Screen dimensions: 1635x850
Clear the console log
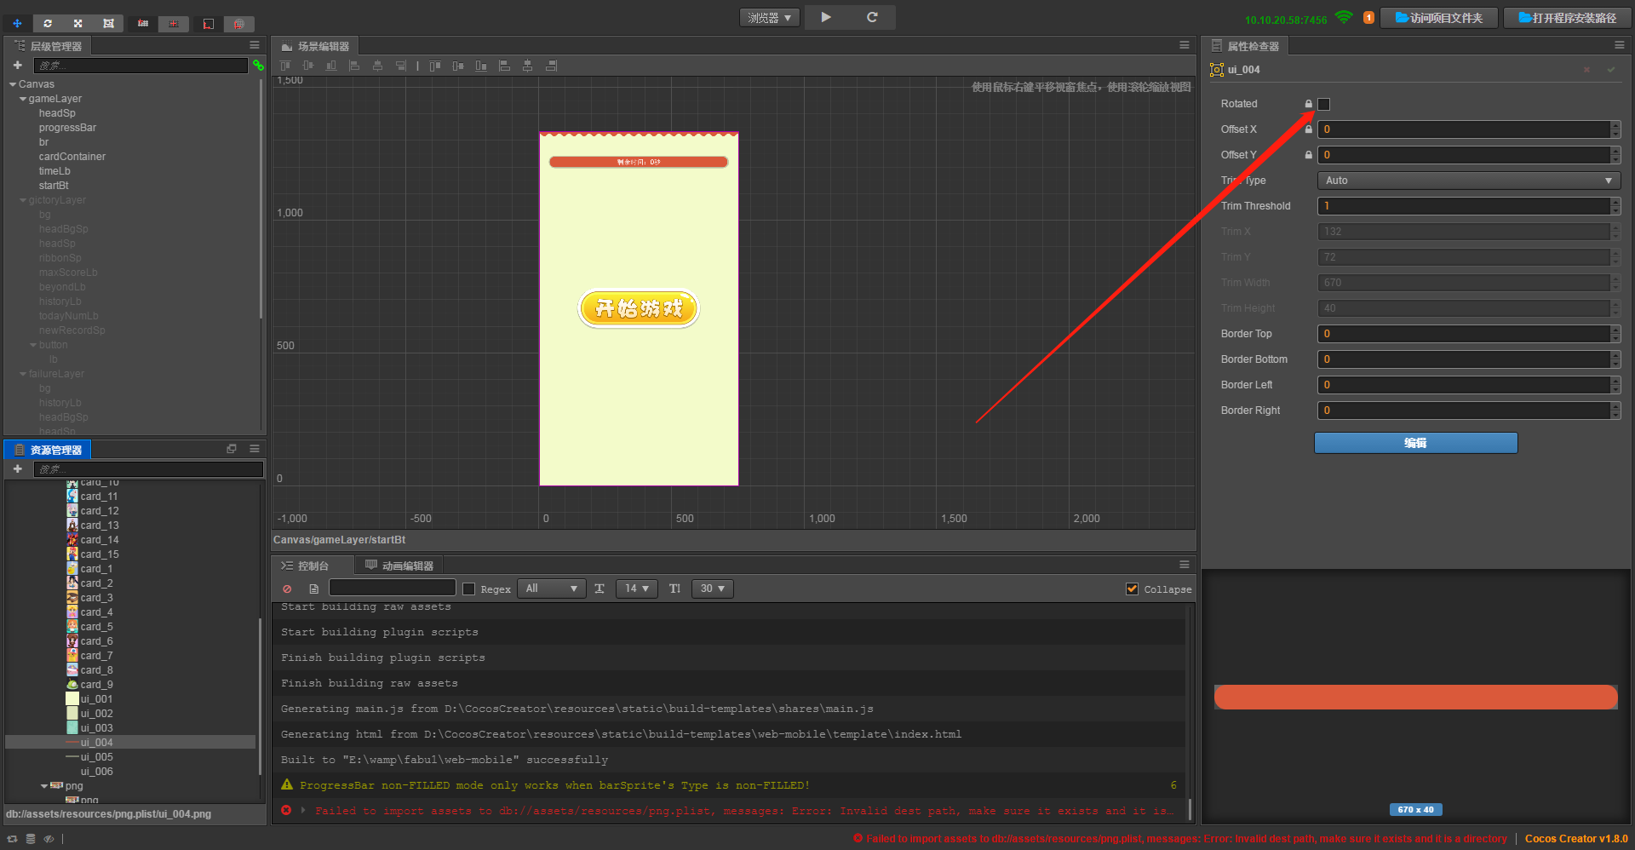(287, 589)
